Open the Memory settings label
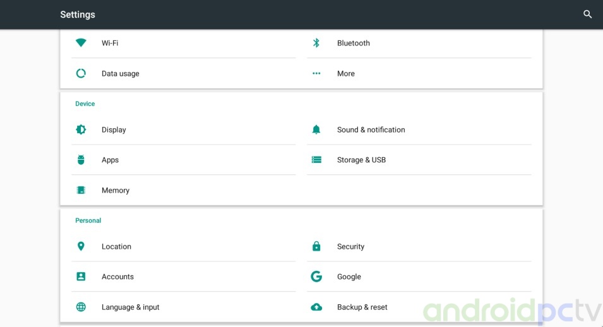 (x=116, y=190)
